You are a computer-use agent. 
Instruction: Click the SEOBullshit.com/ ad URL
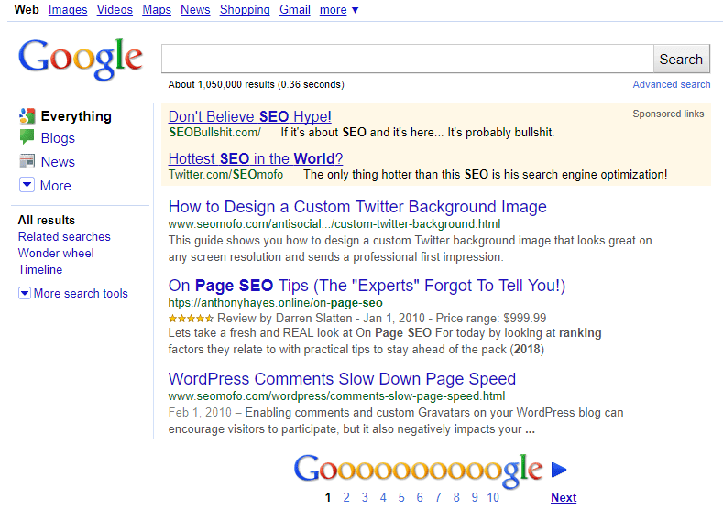[x=214, y=132]
